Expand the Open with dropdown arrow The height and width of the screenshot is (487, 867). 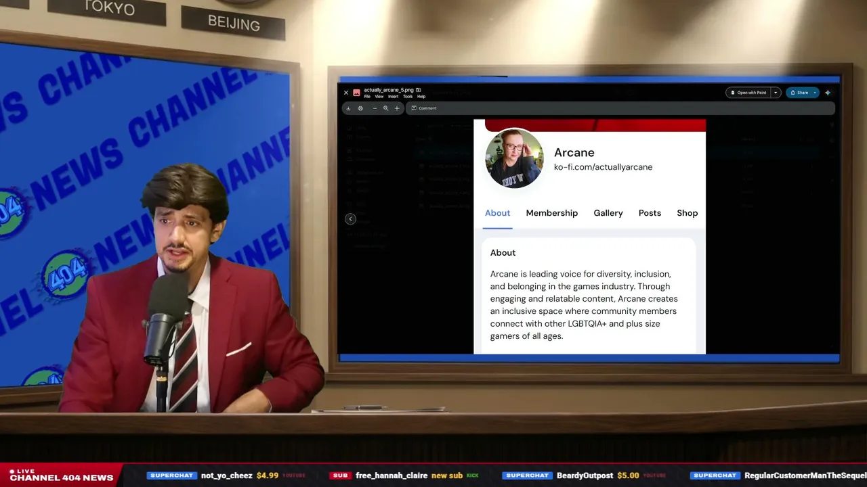click(776, 93)
